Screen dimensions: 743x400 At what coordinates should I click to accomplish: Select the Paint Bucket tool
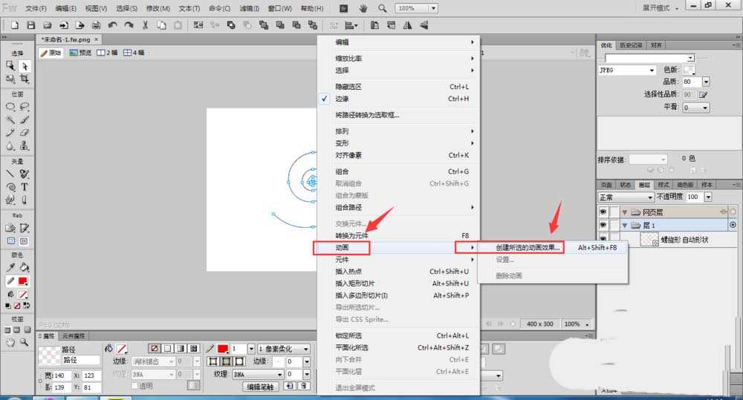pos(25,267)
